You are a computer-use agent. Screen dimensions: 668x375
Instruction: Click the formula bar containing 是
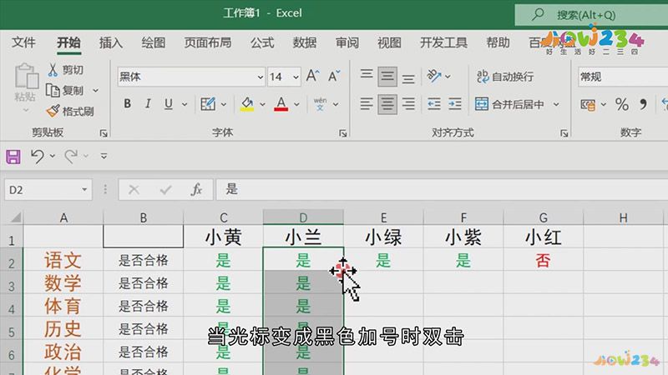point(442,190)
